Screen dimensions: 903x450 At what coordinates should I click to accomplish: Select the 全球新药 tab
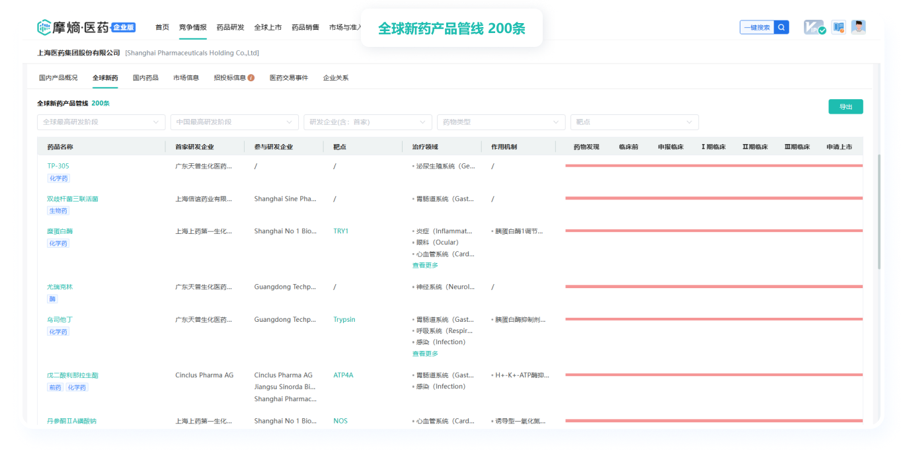[105, 78]
